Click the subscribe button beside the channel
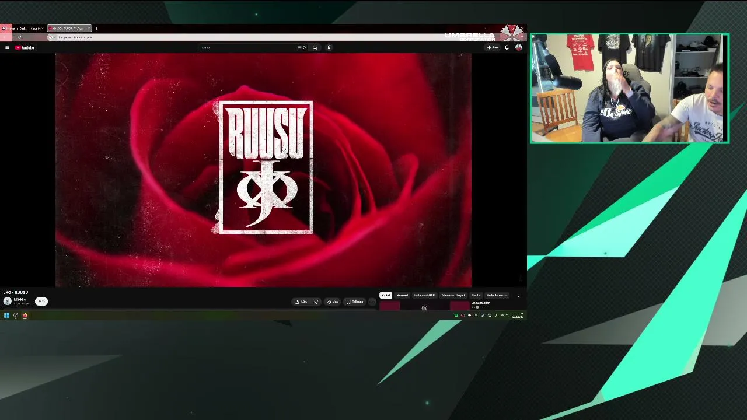This screenshot has width=747, height=420. coord(41,301)
